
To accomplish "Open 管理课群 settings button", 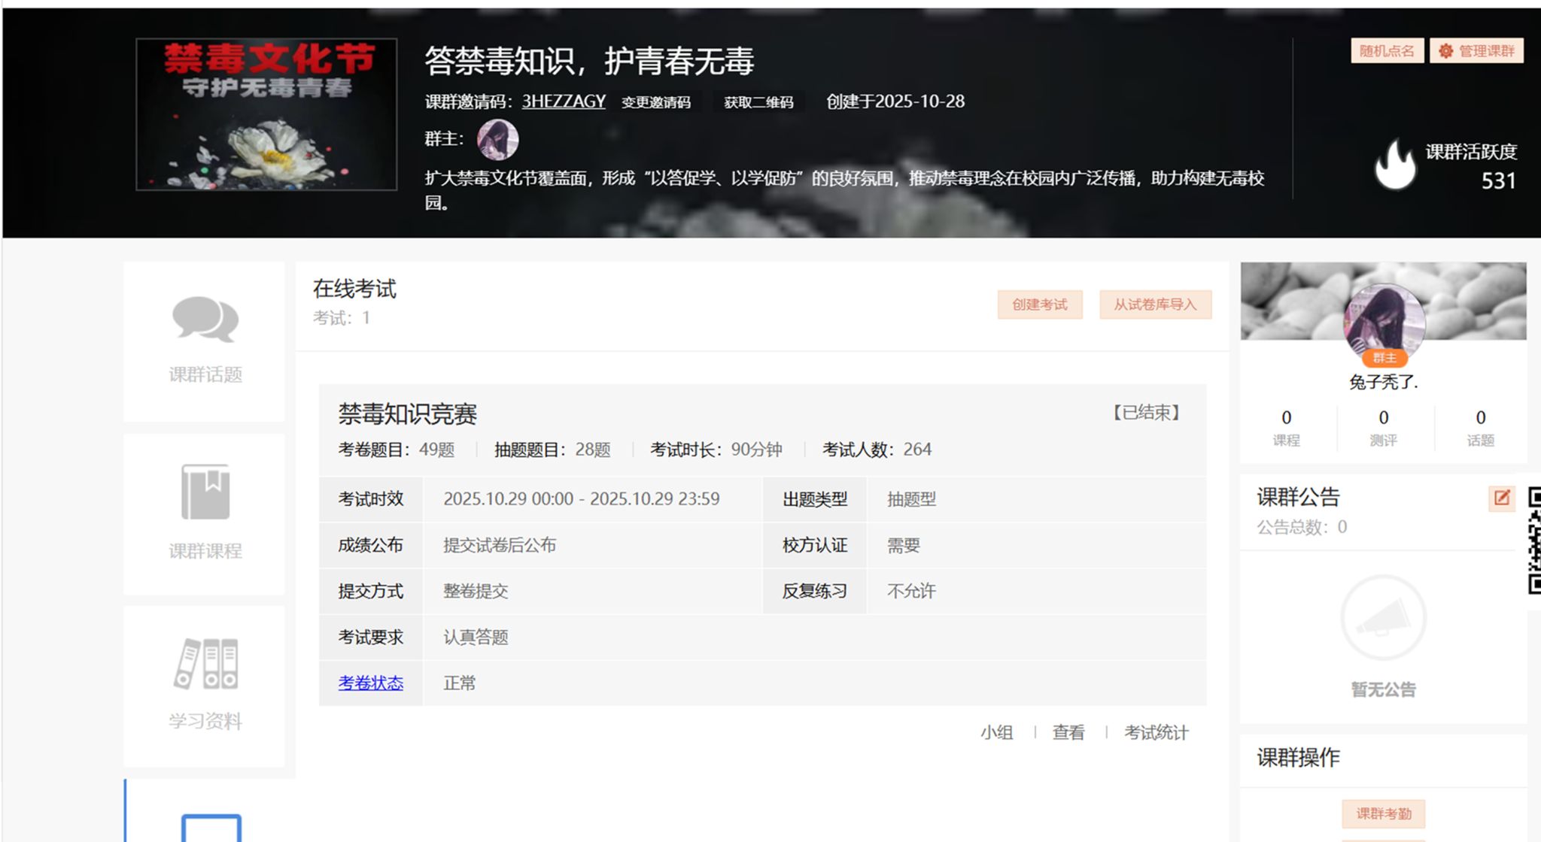I will click(x=1476, y=51).
